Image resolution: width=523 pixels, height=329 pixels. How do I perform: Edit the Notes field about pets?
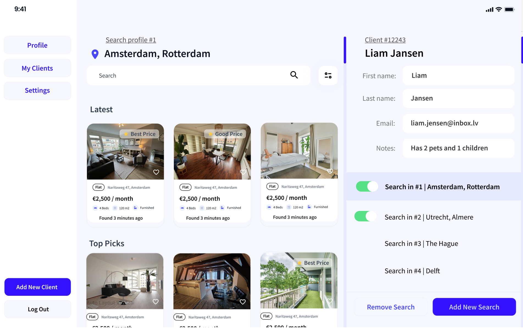(458, 148)
